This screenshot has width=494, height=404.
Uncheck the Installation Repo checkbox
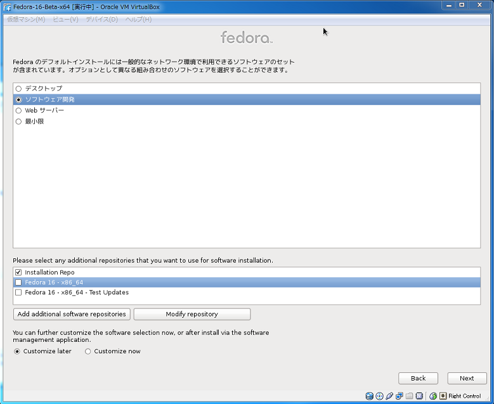point(18,272)
